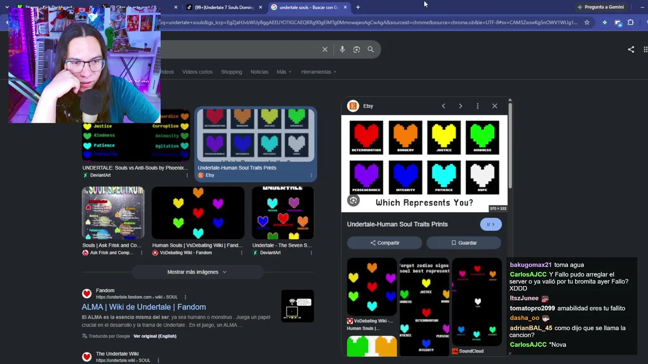Open the SoundCloud related image in the panel

tap(476, 302)
